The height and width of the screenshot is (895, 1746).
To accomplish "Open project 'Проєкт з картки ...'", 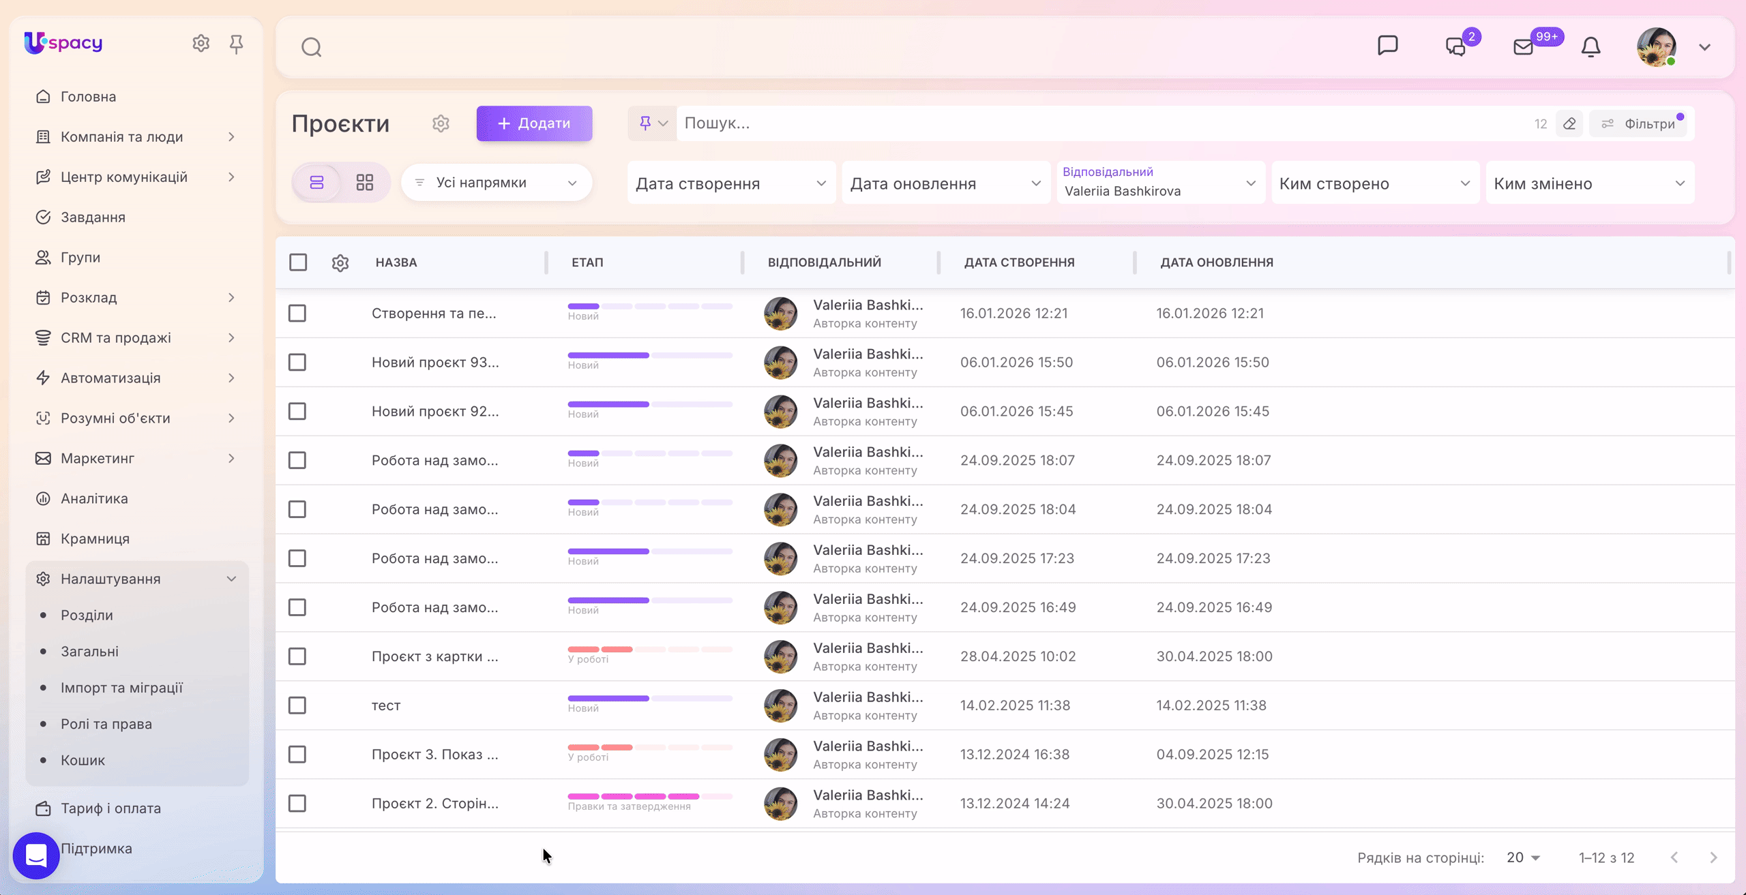I will pyautogui.click(x=435, y=656).
